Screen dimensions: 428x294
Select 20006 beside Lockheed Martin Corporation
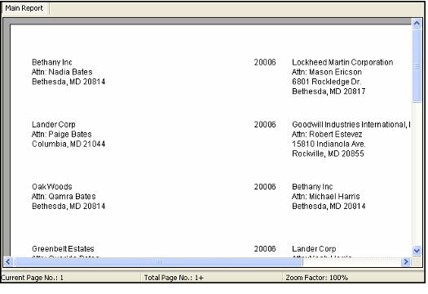click(265, 62)
